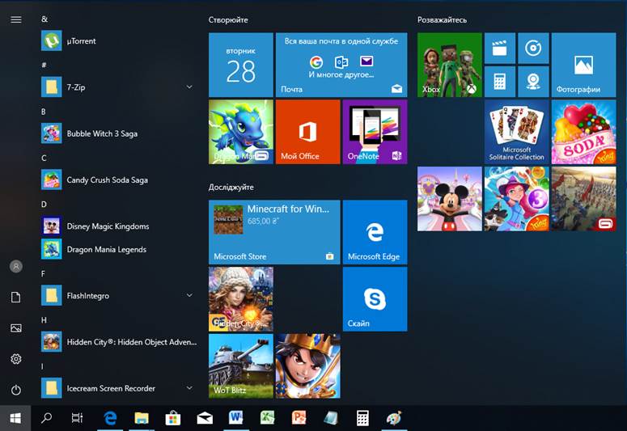This screenshot has height=431, width=627.
Task: Click the FlashIntegro folder icon
Action: click(x=52, y=295)
